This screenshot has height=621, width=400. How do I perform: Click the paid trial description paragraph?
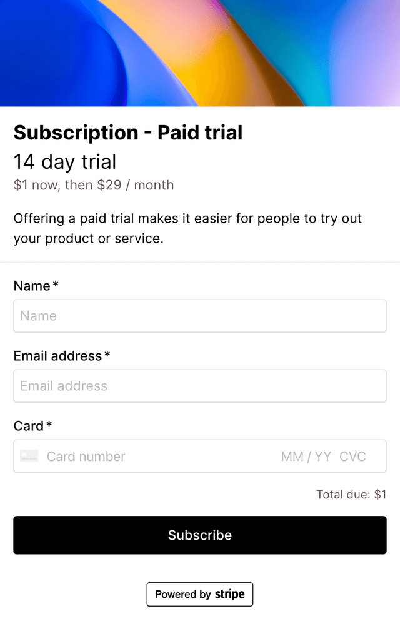tap(187, 228)
